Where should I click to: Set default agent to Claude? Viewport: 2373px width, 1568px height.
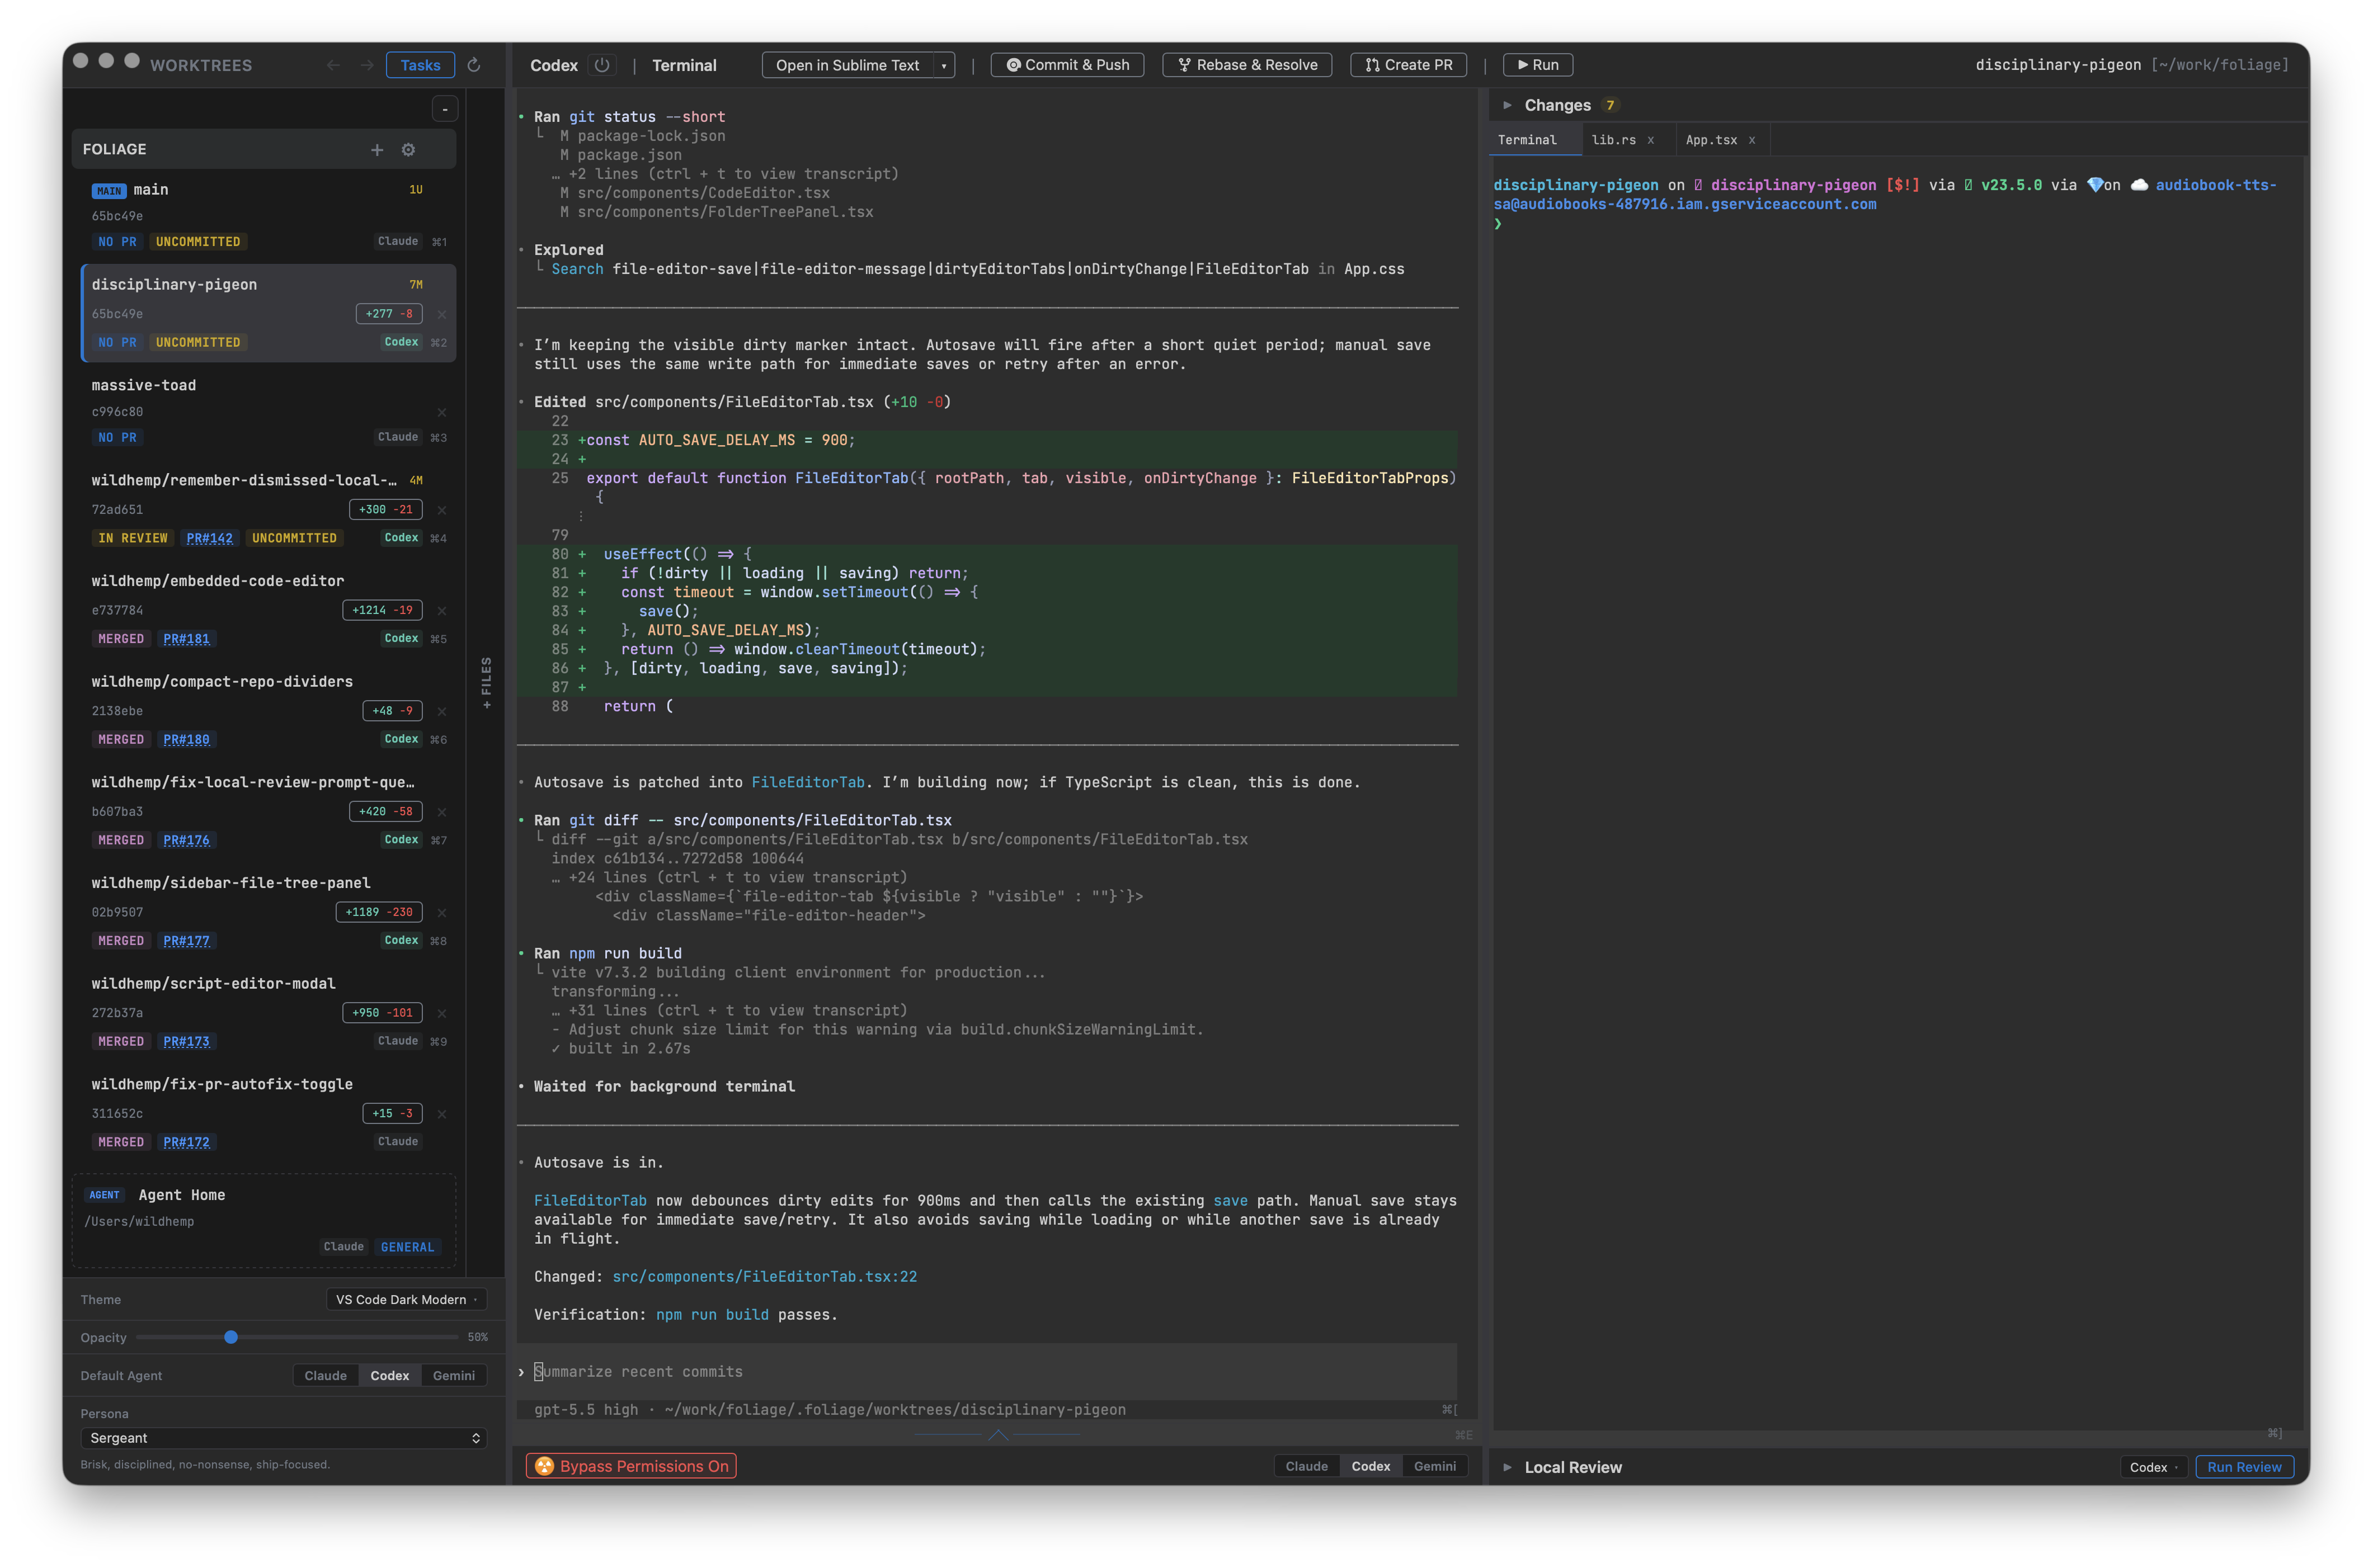pos(326,1375)
